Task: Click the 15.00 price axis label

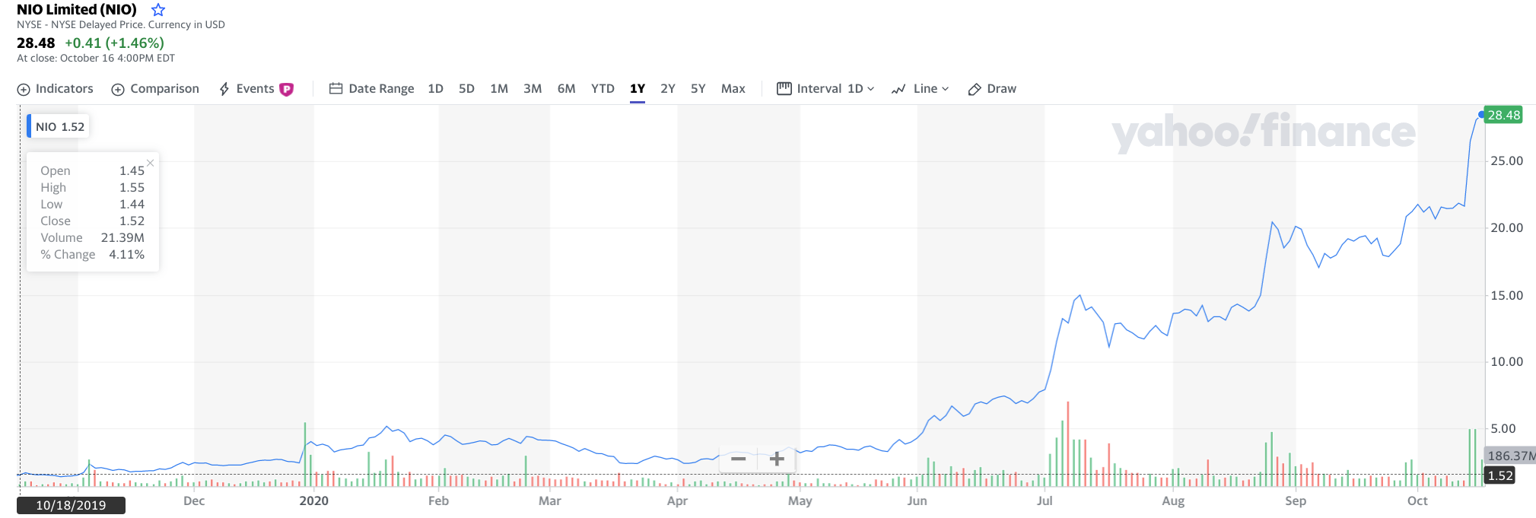Action: [1506, 295]
